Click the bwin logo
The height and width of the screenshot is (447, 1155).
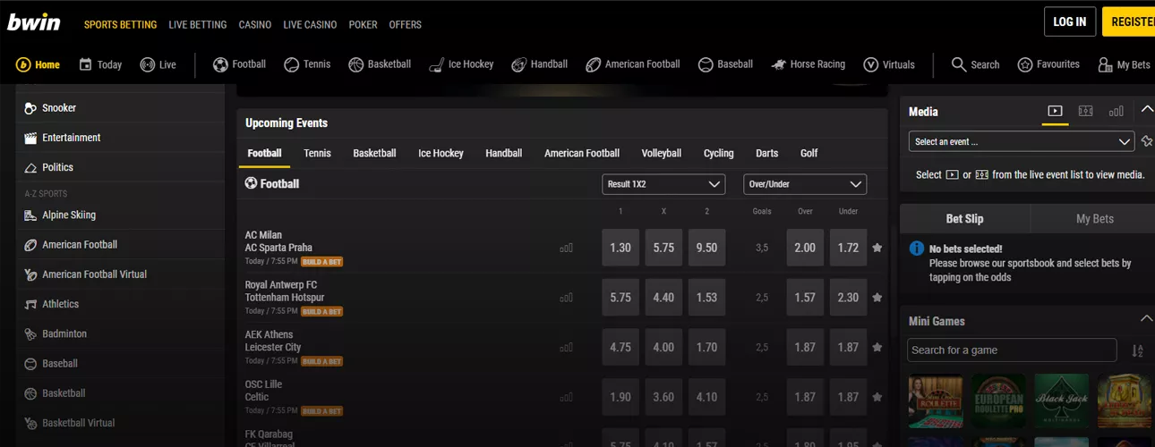(34, 22)
